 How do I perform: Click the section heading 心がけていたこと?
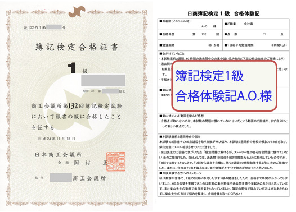tap(172, 54)
